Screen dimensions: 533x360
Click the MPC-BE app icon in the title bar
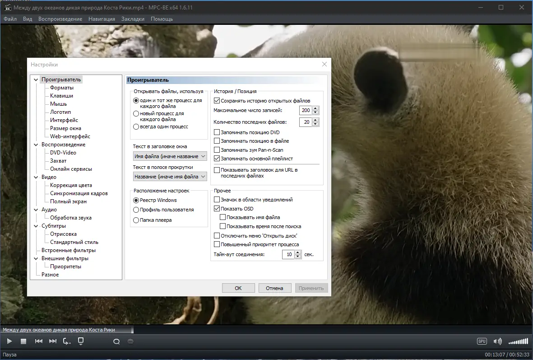tap(8, 8)
